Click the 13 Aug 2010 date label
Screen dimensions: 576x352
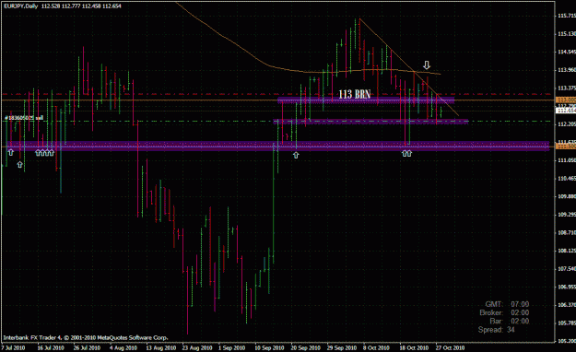pyautogui.click(x=160, y=347)
